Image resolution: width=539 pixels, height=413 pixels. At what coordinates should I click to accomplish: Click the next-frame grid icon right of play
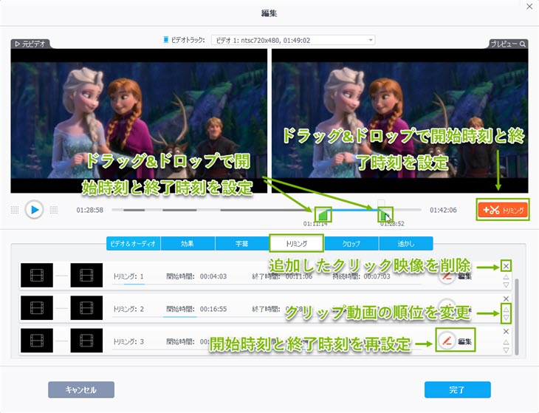pyautogui.click(x=54, y=210)
